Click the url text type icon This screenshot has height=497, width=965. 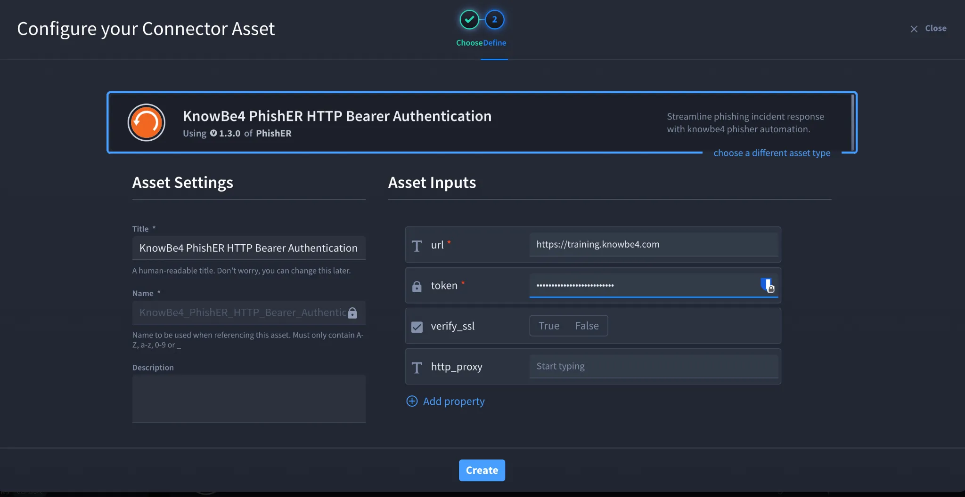(417, 246)
